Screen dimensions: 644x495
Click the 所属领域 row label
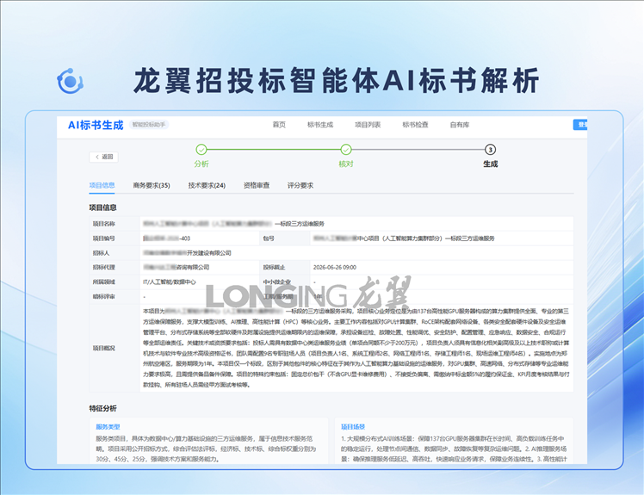pos(103,282)
